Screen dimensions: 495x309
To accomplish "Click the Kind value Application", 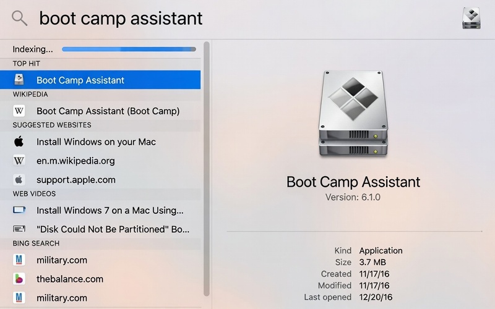I will (381, 250).
